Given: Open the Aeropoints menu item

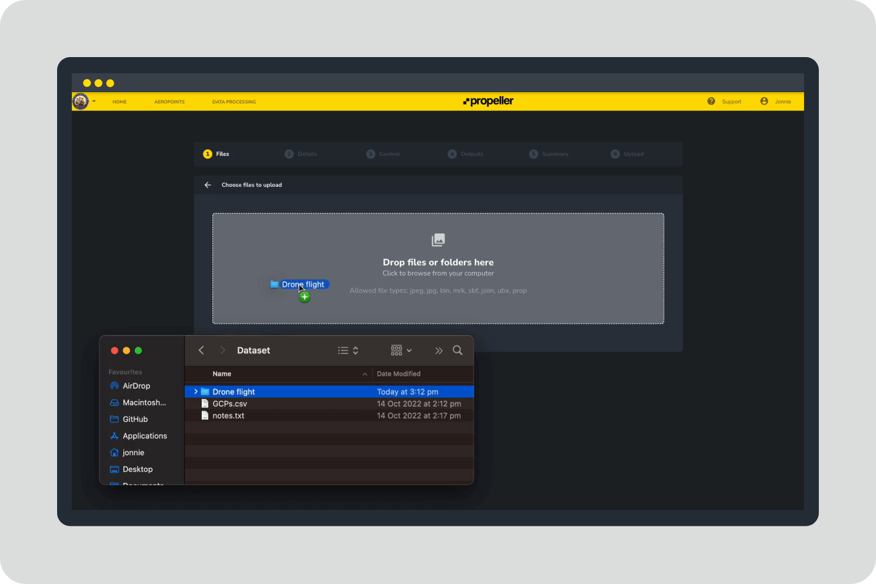Looking at the screenshot, I should click(x=169, y=102).
